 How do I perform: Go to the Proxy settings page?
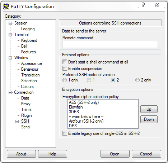26,104
